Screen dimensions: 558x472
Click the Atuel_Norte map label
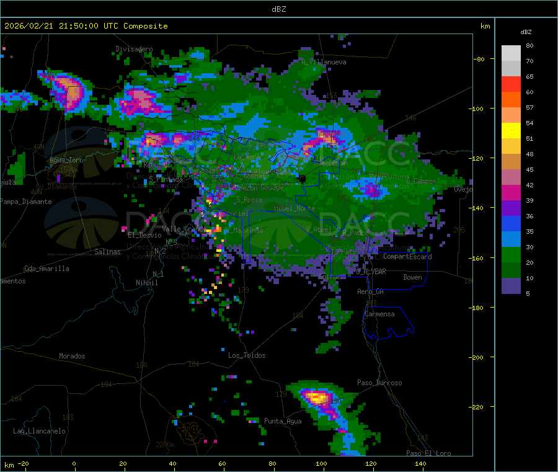coord(294,208)
